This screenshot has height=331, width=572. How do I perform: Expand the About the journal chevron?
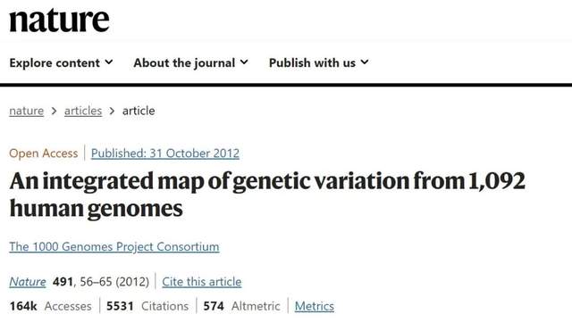(244, 62)
